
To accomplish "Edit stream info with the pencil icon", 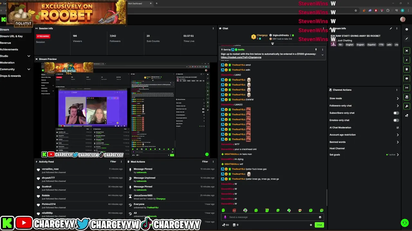I will point(391,29).
